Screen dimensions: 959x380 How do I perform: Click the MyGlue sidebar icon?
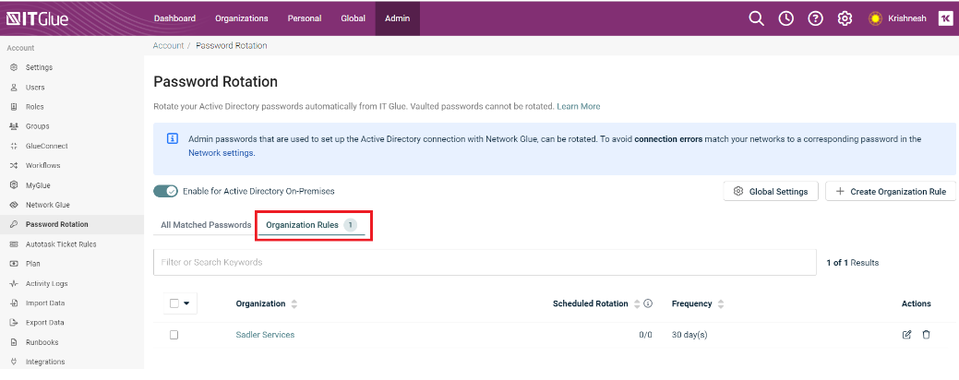[14, 185]
